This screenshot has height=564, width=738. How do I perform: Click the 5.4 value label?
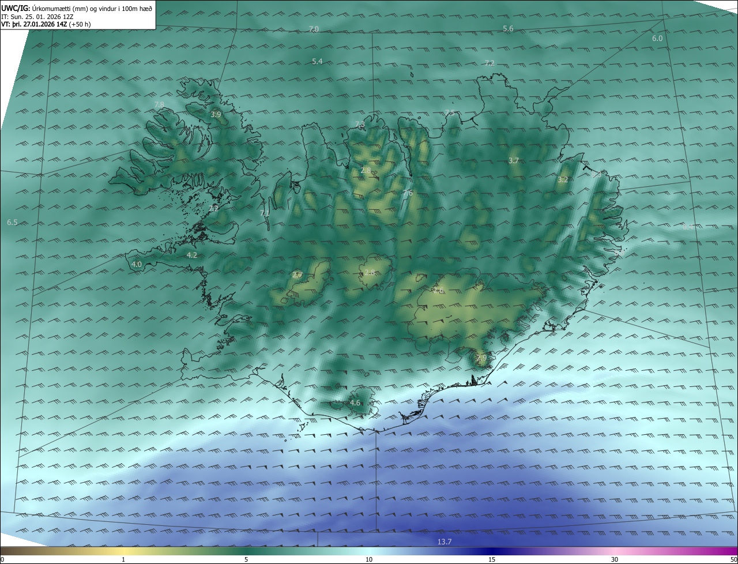point(317,61)
